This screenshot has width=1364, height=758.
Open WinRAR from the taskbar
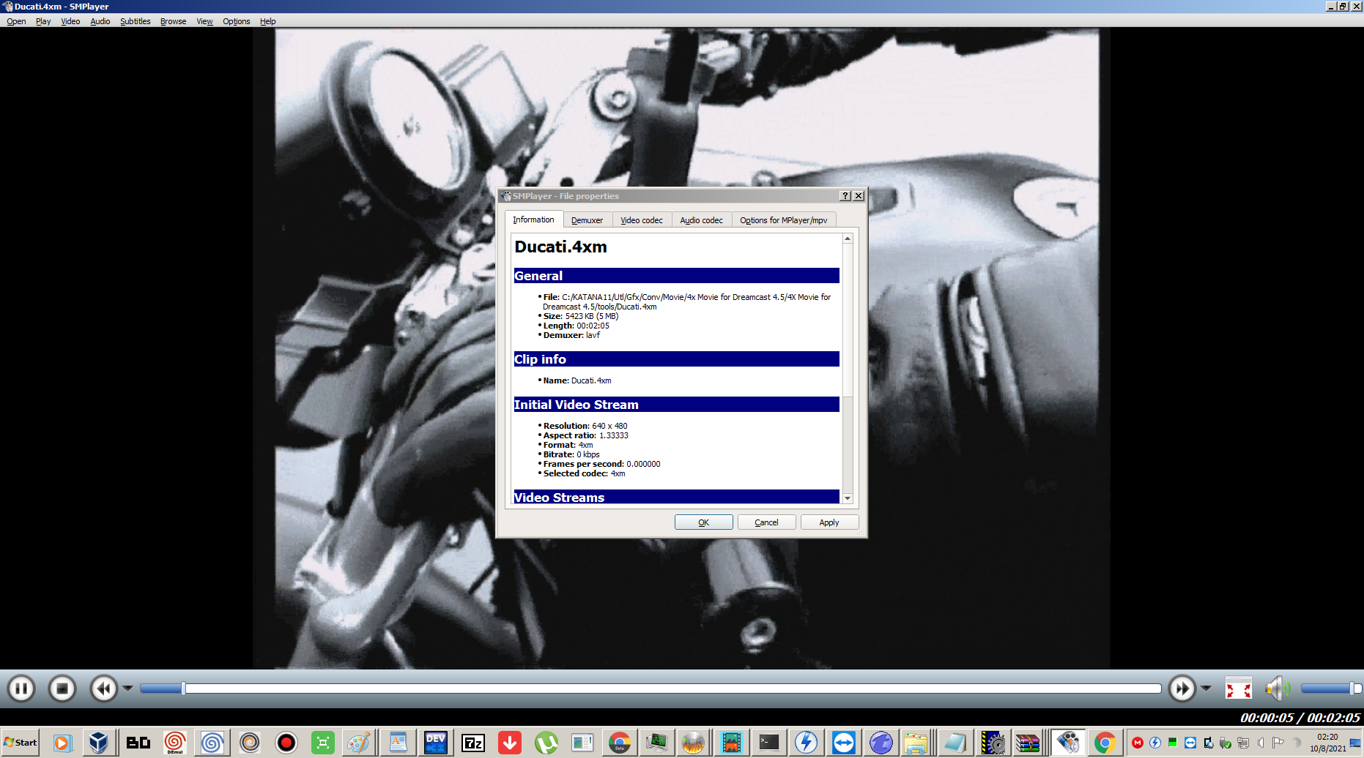[1028, 743]
